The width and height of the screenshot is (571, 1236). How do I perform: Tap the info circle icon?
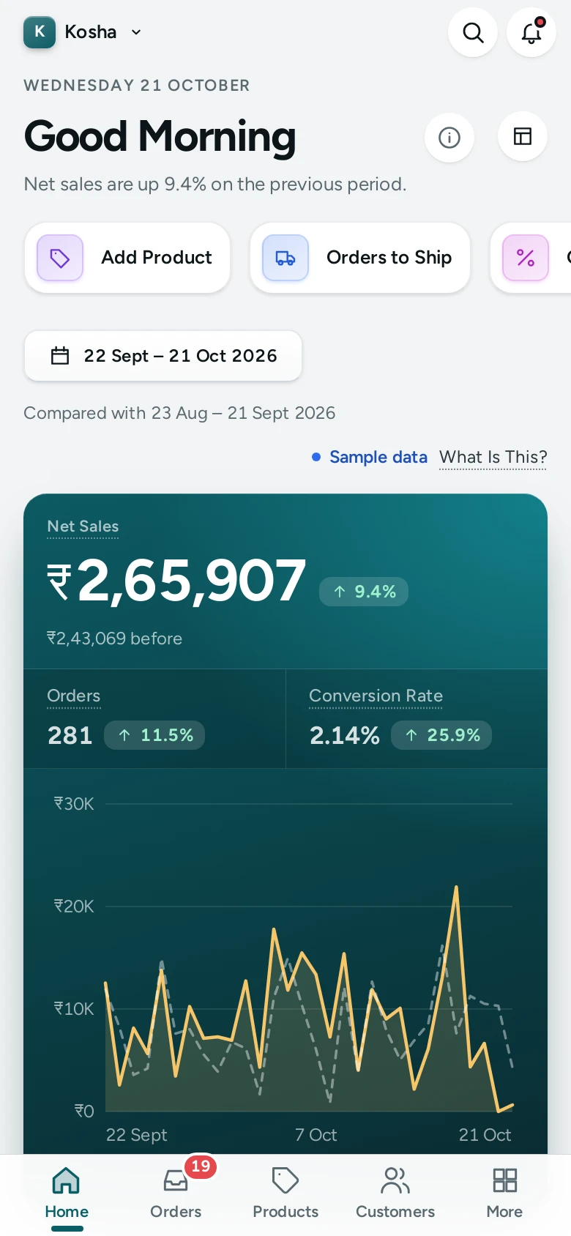click(449, 137)
